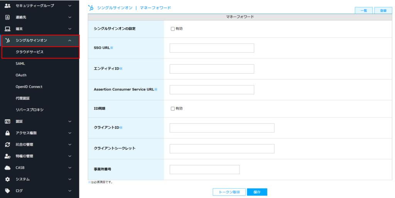Click the 保存 button
Image resolution: width=395 pixels, height=198 pixels.
tap(257, 192)
